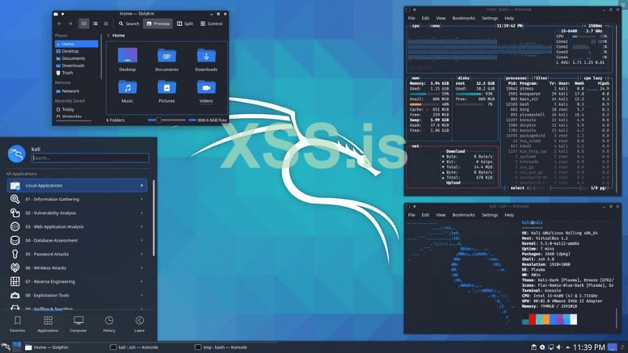The height and width of the screenshot is (353, 628).
Task: Click the Kali dragon launcher button
Action: [x=6, y=347]
